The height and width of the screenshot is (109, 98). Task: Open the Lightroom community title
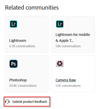(x=18, y=41)
